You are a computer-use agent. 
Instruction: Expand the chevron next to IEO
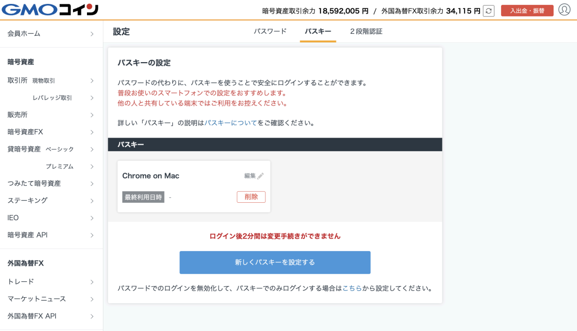pos(92,218)
